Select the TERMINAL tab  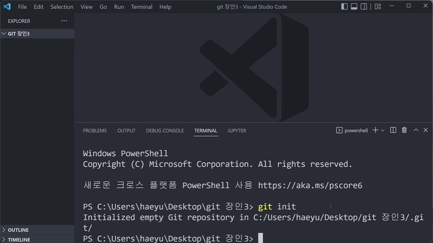pos(206,131)
